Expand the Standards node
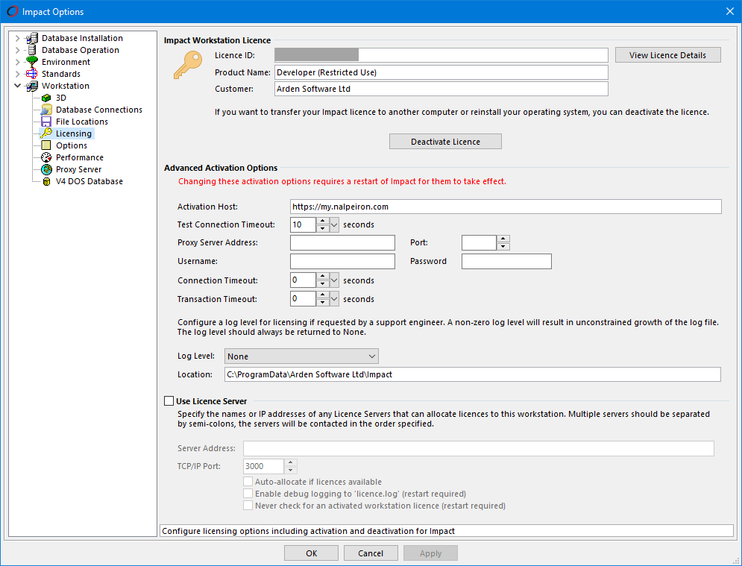This screenshot has width=742, height=566. coord(17,74)
